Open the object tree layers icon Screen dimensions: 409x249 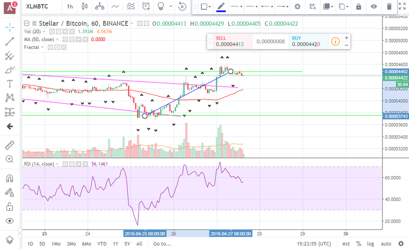tap(10, 240)
